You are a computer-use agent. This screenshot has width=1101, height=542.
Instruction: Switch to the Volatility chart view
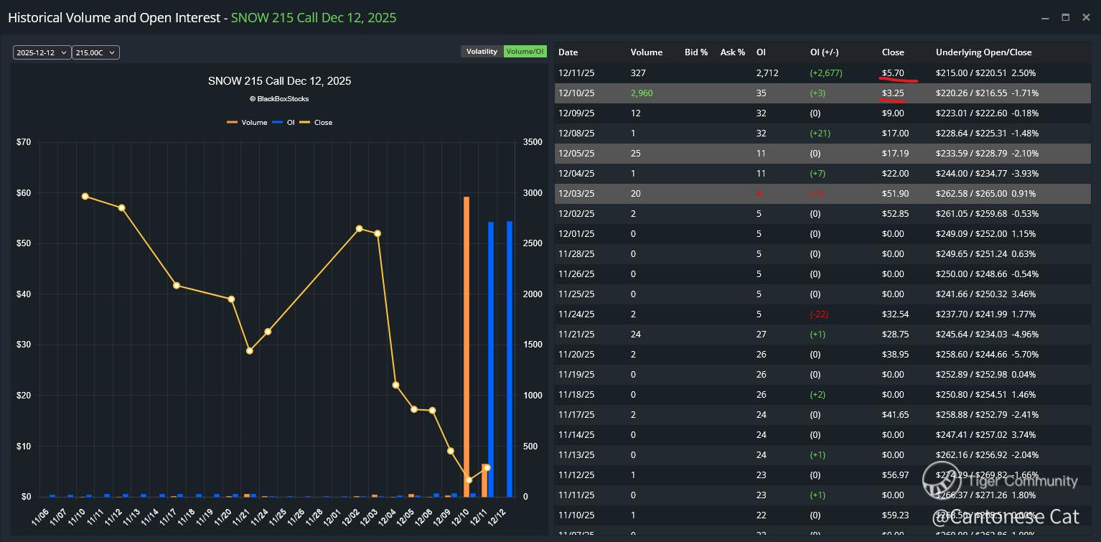point(482,52)
